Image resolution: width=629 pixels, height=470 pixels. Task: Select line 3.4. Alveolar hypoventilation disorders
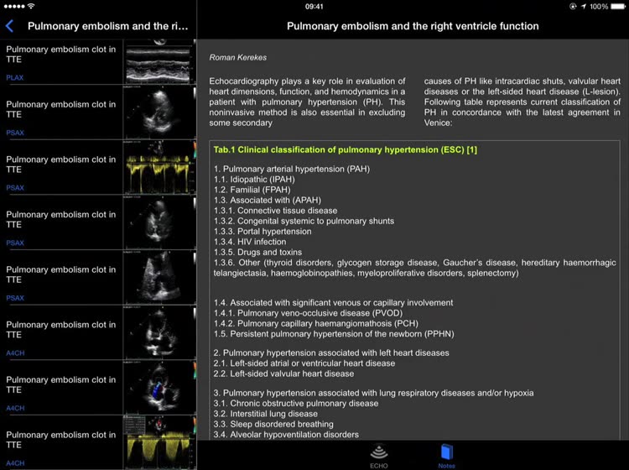(x=286, y=435)
